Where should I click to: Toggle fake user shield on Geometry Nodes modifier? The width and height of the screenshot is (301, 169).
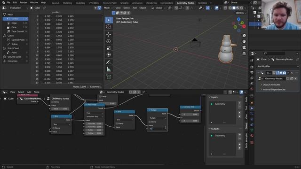[x=288, y=78]
